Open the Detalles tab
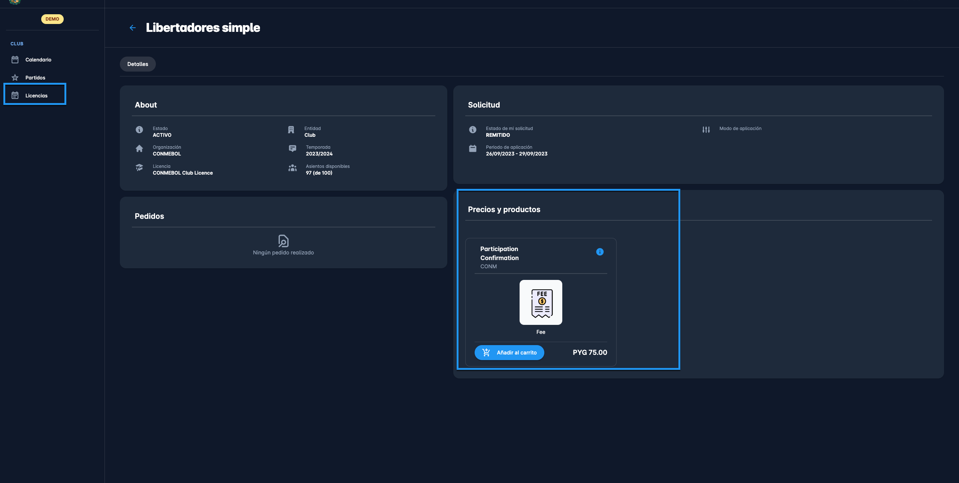 click(137, 64)
